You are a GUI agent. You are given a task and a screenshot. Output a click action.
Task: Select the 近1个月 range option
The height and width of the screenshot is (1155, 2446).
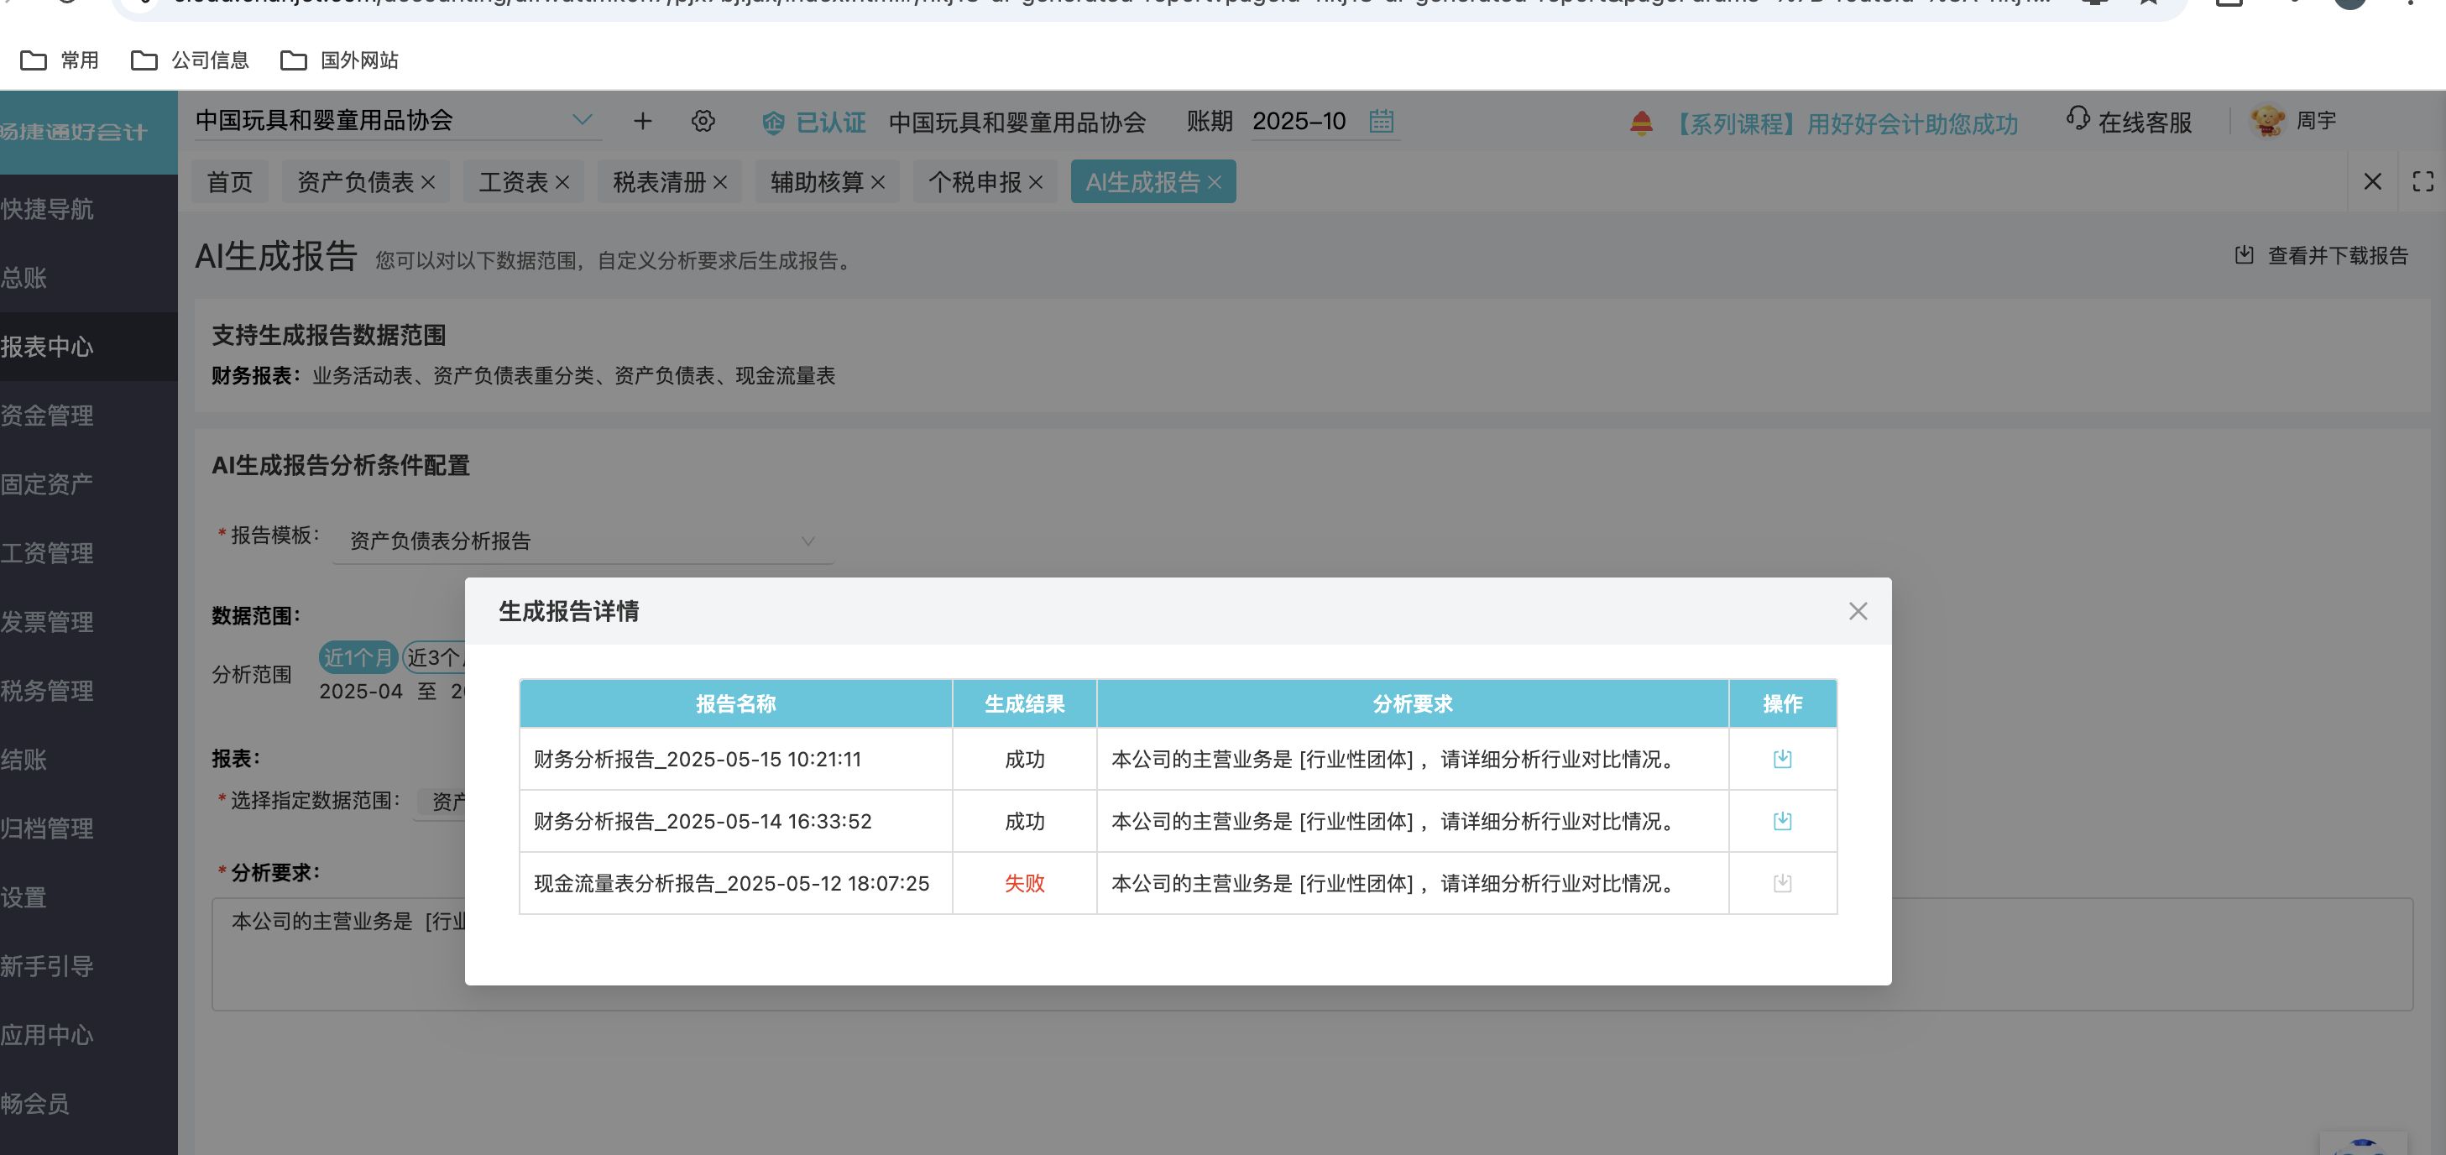tap(357, 657)
